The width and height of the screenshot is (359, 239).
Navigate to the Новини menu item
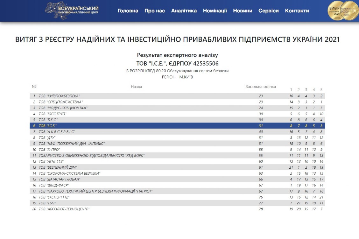tap(243, 11)
